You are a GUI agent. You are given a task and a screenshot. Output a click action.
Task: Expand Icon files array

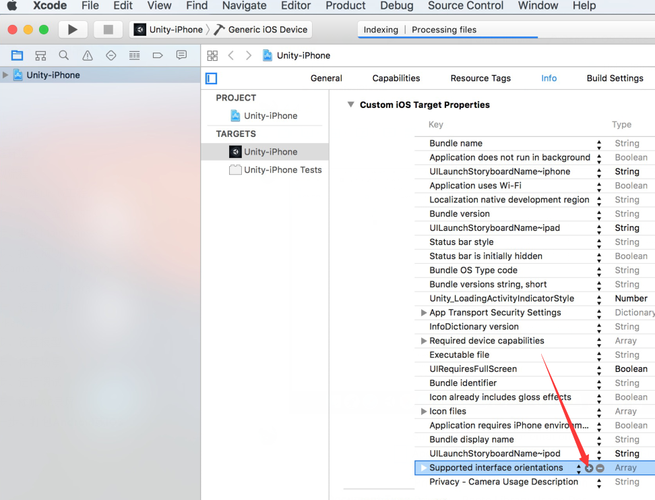424,412
